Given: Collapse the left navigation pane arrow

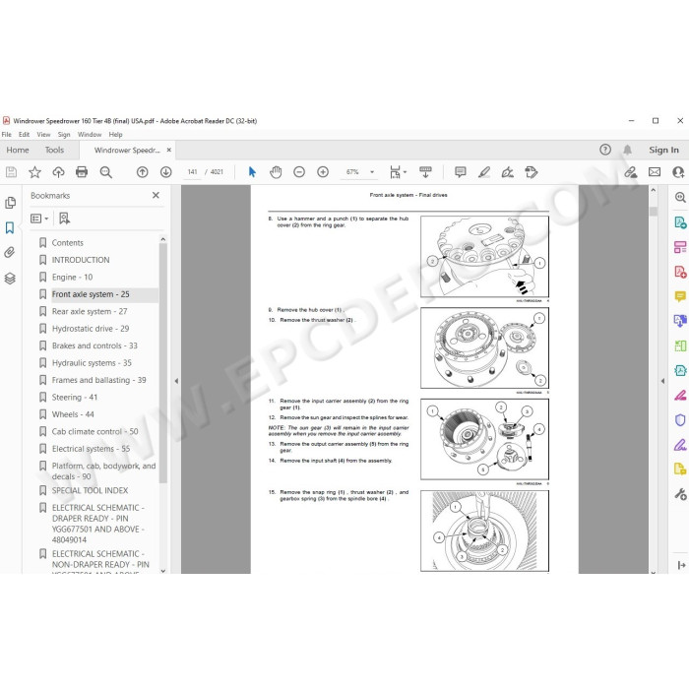Looking at the screenshot, I should pyautogui.click(x=176, y=381).
